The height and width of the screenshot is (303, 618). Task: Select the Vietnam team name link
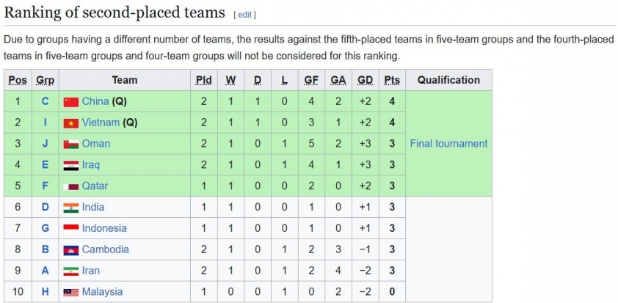101,123
